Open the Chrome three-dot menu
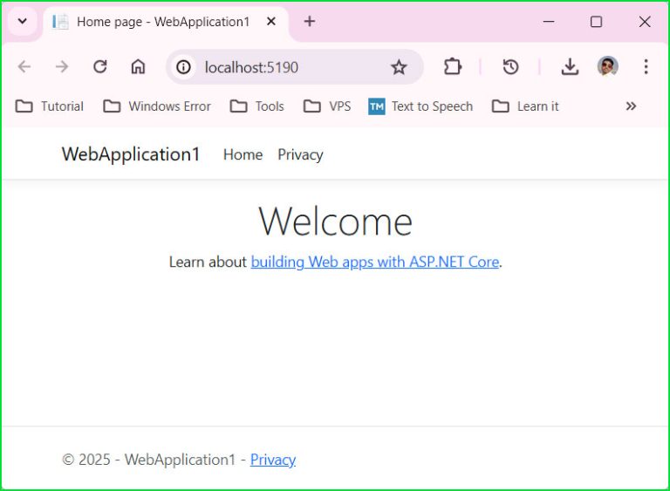This screenshot has width=670, height=491. coord(646,66)
